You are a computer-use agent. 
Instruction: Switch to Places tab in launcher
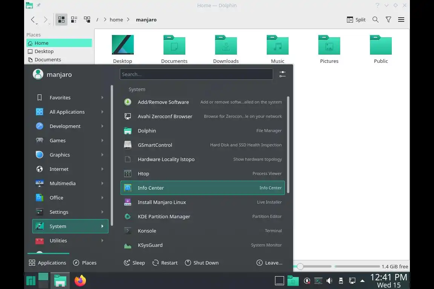(85, 263)
